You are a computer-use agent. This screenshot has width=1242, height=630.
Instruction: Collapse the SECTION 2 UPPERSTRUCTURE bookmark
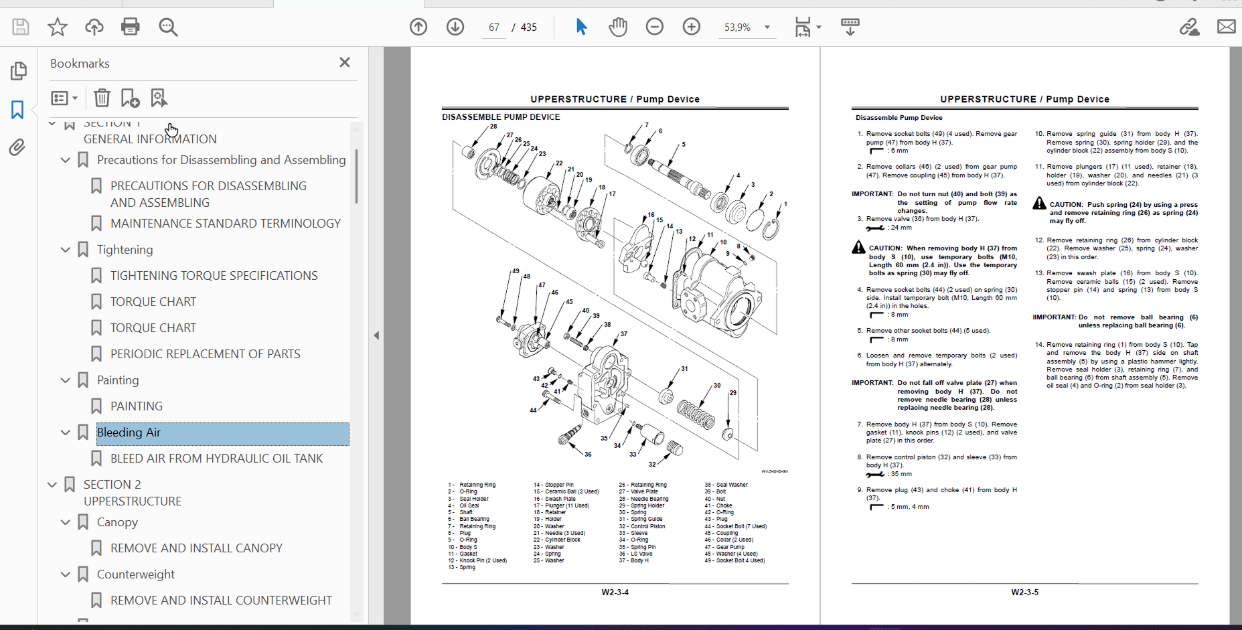click(52, 485)
